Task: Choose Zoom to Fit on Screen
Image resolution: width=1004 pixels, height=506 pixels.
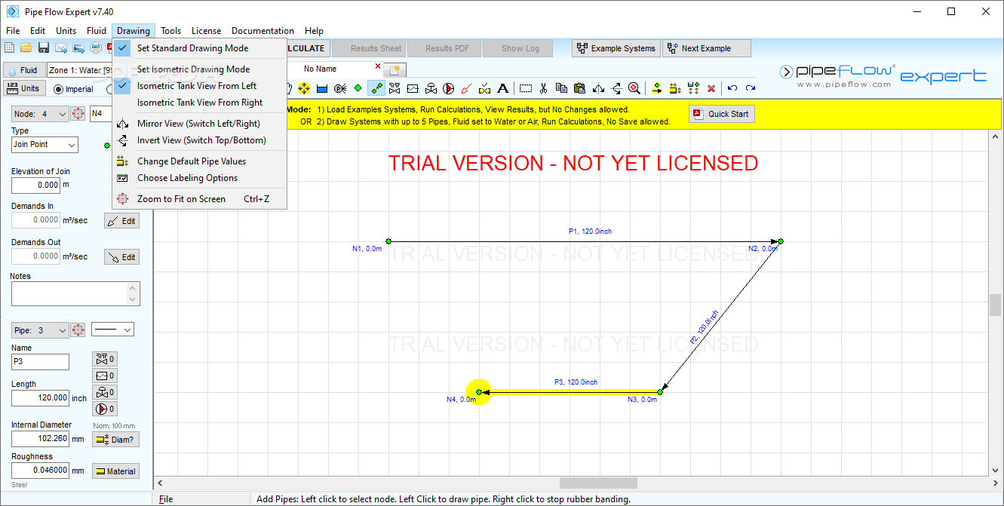Action: pyautogui.click(x=199, y=199)
